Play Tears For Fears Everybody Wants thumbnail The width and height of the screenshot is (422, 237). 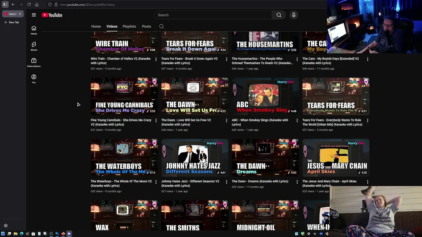336,96
